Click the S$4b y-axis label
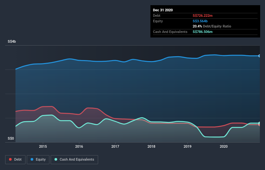 [12, 42]
